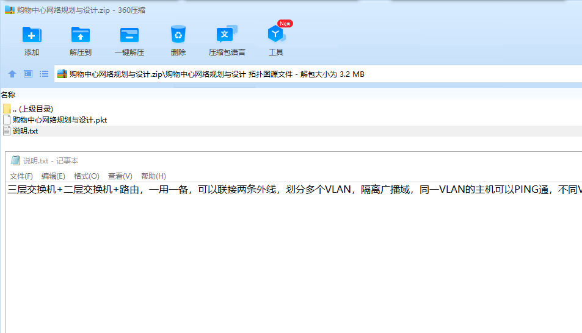582x333 pixels.
Task: Open the 查看(V) menu in Notepad
Action: point(120,176)
